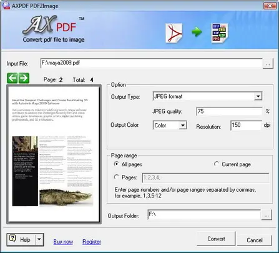
Task: Open the Output Type JPEG format dropdown
Action: coord(258,96)
